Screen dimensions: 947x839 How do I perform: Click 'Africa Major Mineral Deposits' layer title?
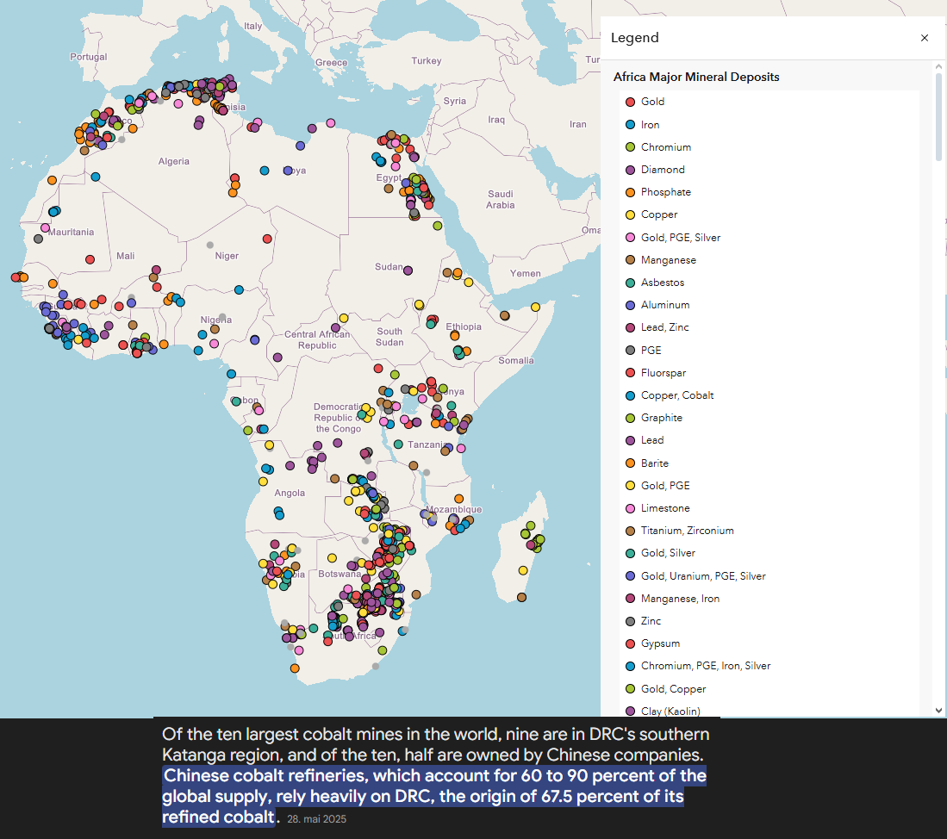[x=696, y=78]
